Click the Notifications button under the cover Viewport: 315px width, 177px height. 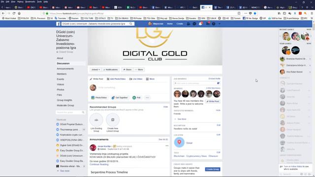point(110,70)
